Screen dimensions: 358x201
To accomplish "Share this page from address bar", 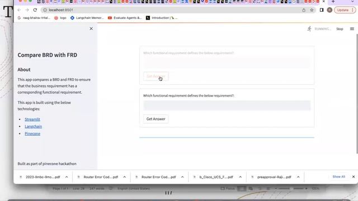I will pyautogui.click(x=304, y=10).
